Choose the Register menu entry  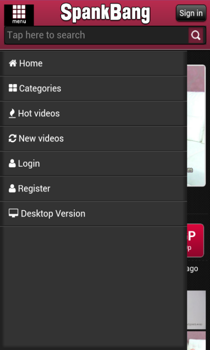tap(94, 189)
